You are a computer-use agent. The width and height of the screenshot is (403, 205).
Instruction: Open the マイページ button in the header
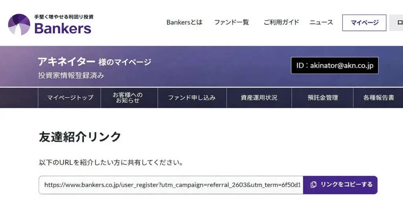coord(364,23)
